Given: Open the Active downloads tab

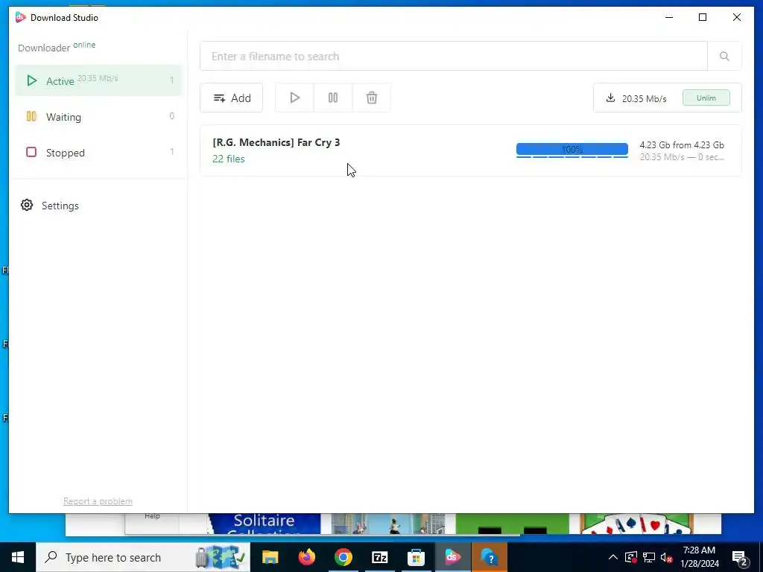Looking at the screenshot, I should coord(98,80).
